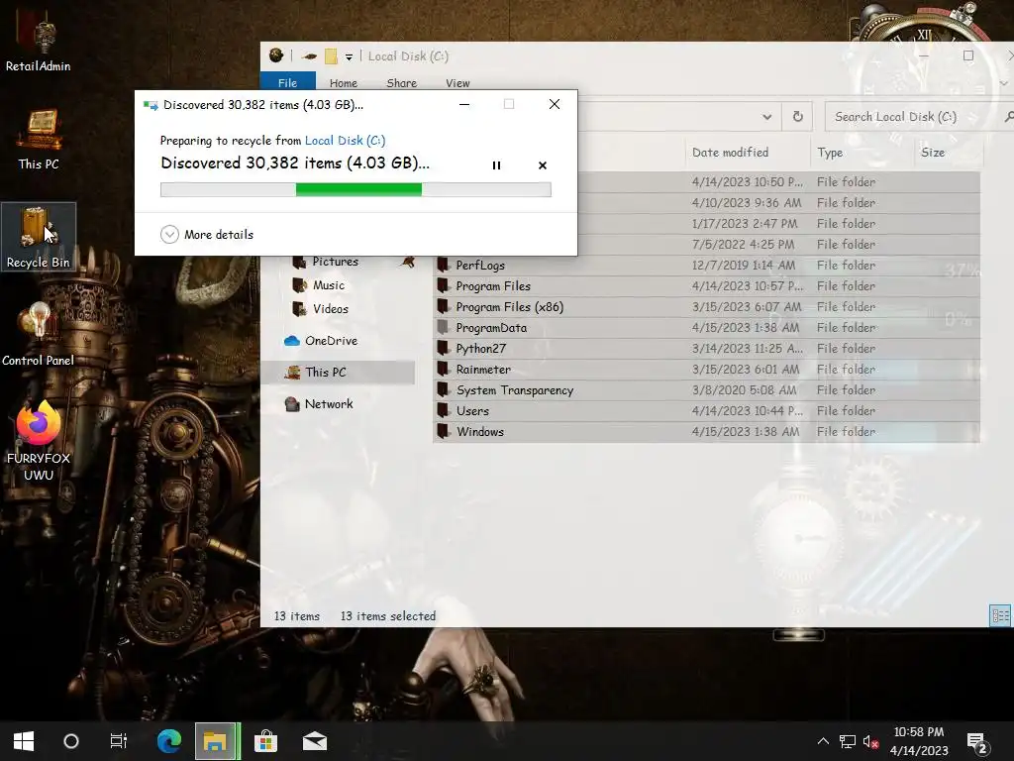Open the File tab in Explorer

pyautogui.click(x=288, y=83)
